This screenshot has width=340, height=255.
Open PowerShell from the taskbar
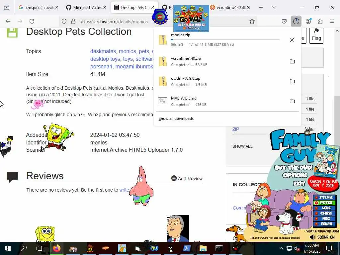click(x=187, y=248)
